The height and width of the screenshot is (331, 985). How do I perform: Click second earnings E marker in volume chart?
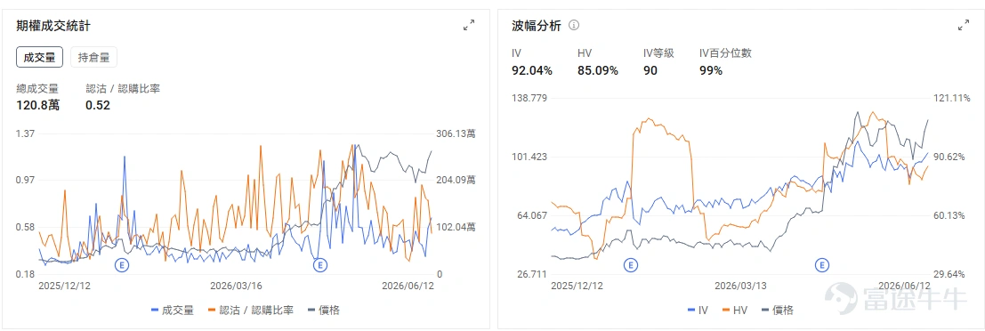(319, 265)
